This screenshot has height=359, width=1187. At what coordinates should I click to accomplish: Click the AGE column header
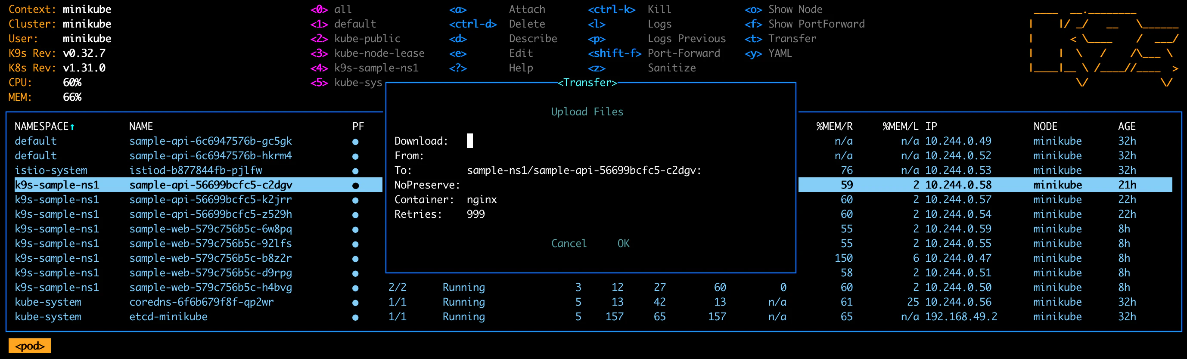coord(1127,127)
